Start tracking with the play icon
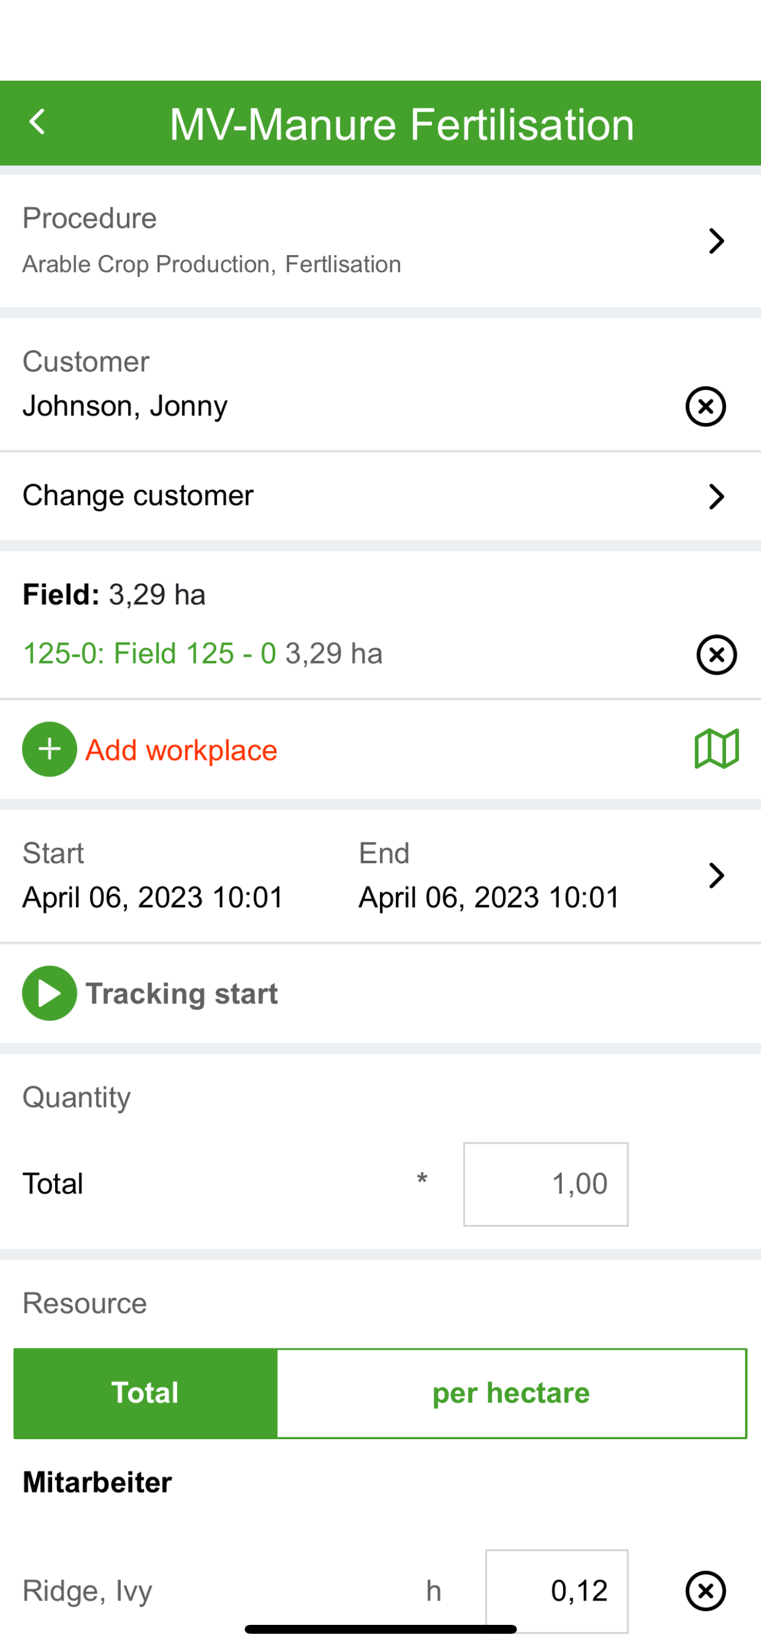761x1648 pixels. coord(50,993)
